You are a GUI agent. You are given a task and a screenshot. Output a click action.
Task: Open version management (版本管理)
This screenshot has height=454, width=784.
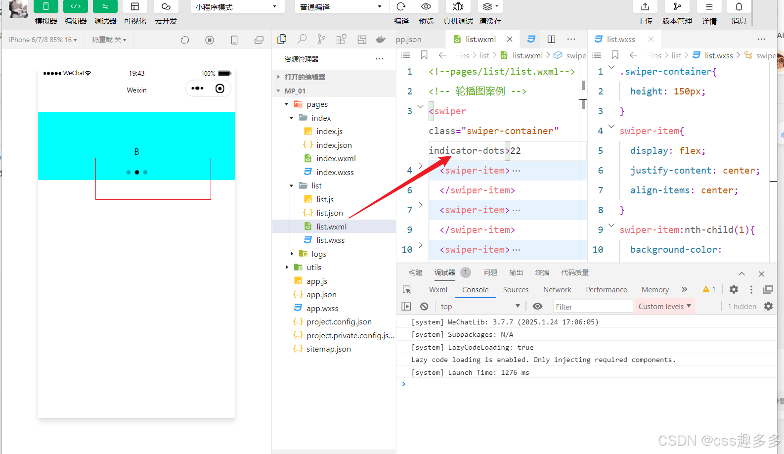(677, 6)
